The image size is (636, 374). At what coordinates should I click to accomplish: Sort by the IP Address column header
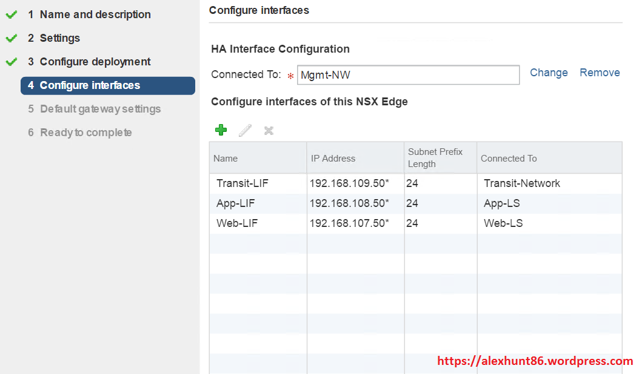333,159
